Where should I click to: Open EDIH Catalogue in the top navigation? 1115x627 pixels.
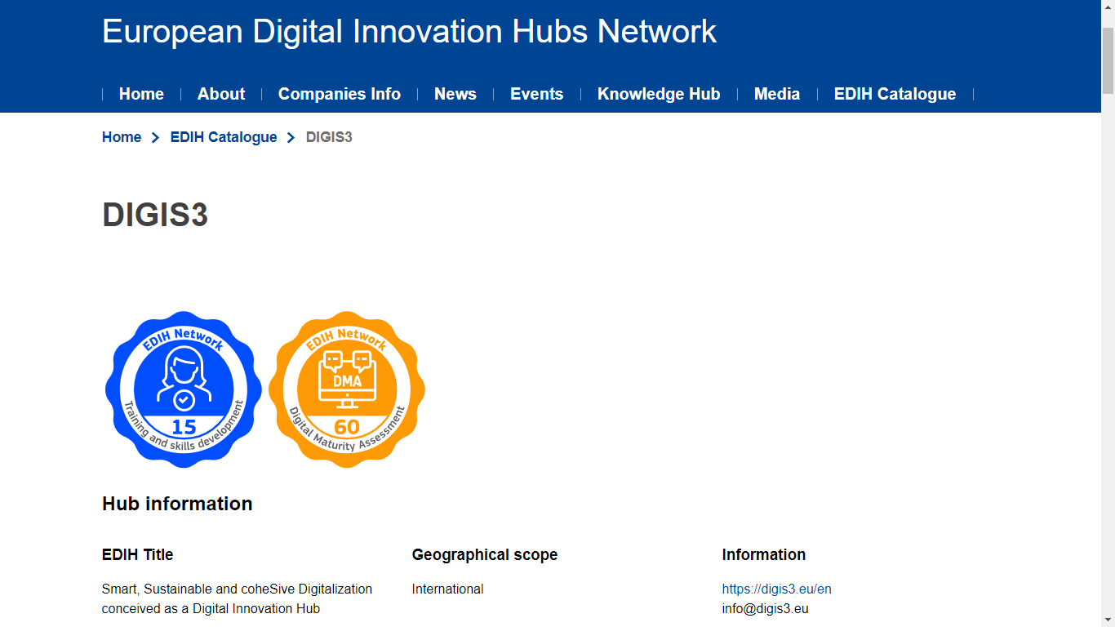click(x=895, y=94)
